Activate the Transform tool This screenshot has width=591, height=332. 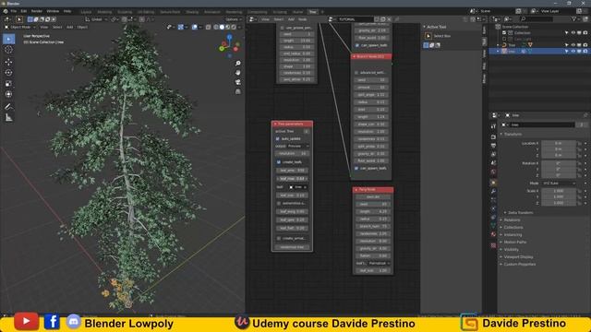pyautogui.click(x=8, y=94)
